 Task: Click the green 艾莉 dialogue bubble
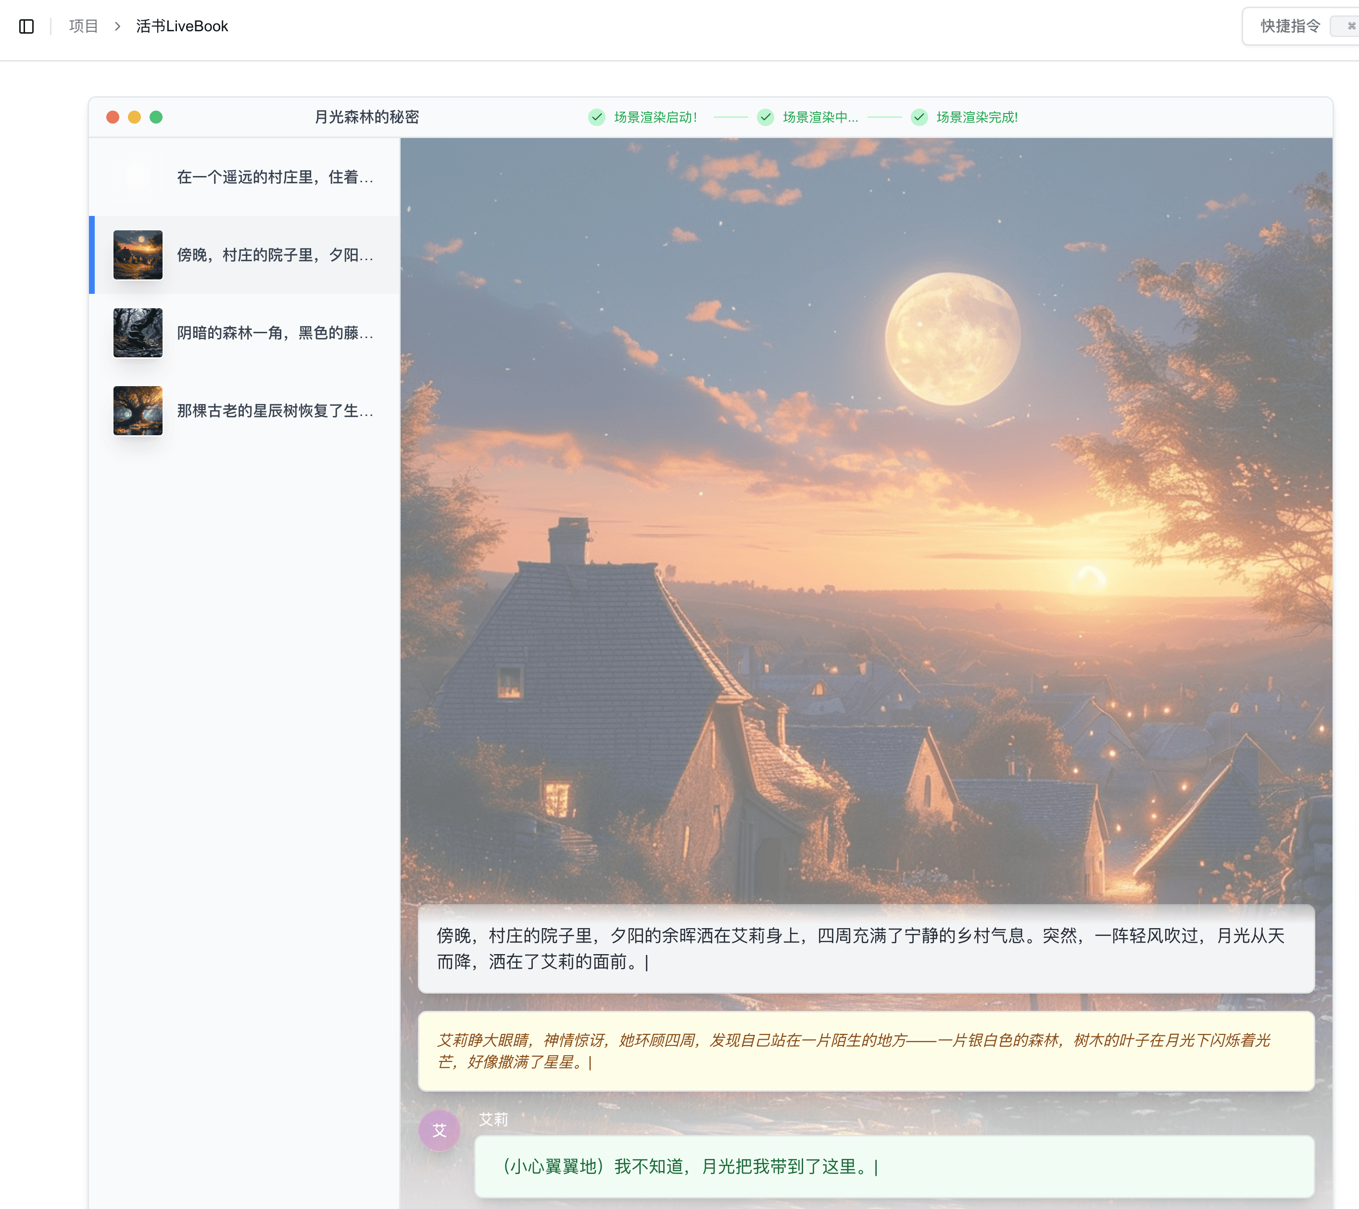point(894,1166)
